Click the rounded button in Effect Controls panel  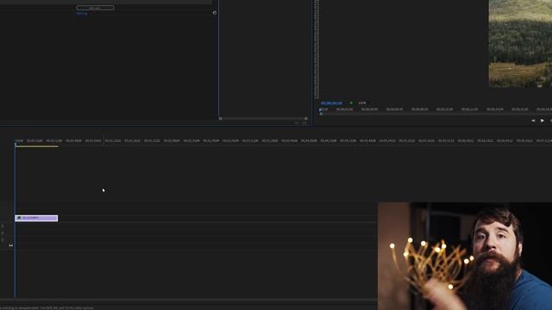[x=95, y=8]
